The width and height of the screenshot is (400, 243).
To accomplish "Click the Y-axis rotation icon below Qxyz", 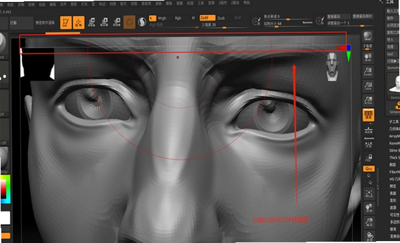I will point(369,176).
